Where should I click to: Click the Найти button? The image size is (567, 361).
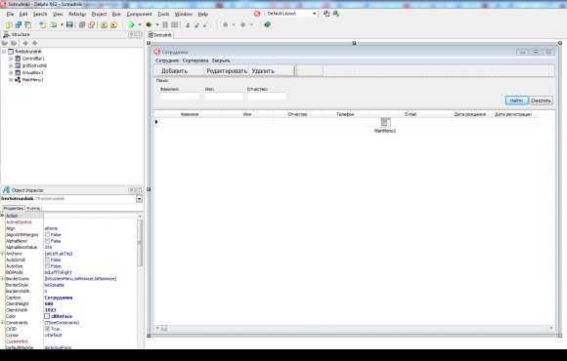tap(517, 100)
